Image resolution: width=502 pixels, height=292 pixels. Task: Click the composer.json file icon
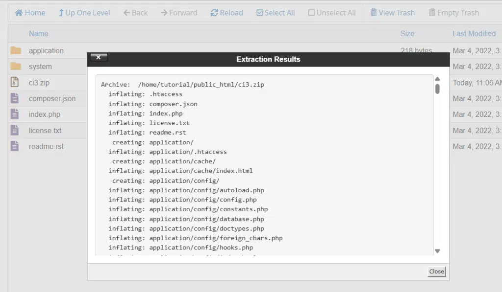(15, 98)
